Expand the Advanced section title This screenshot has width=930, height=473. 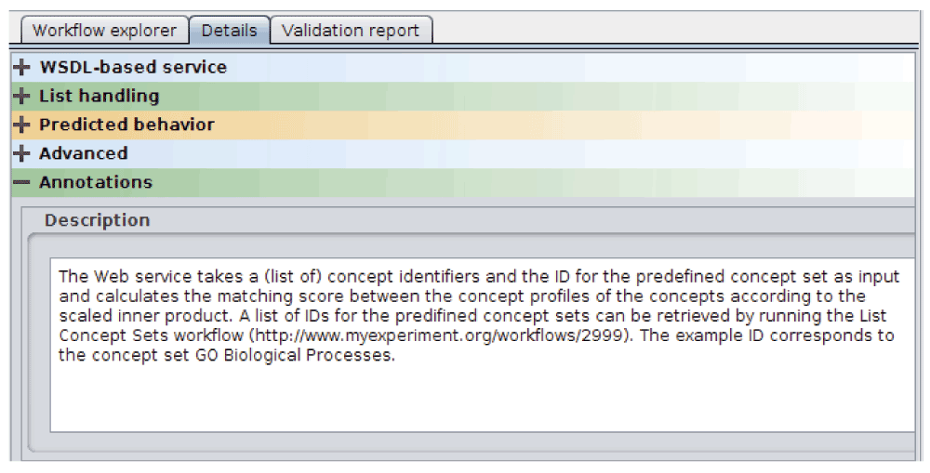click(83, 154)
